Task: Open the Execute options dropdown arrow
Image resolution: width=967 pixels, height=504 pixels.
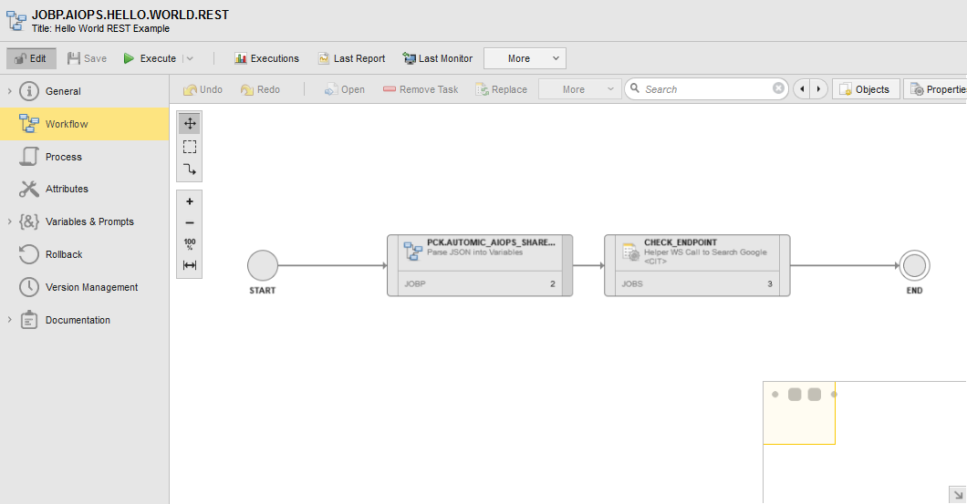Action: click(190, 58)
